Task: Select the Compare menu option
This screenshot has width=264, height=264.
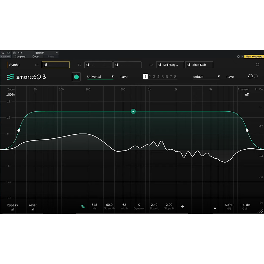Action: (20, 56)
